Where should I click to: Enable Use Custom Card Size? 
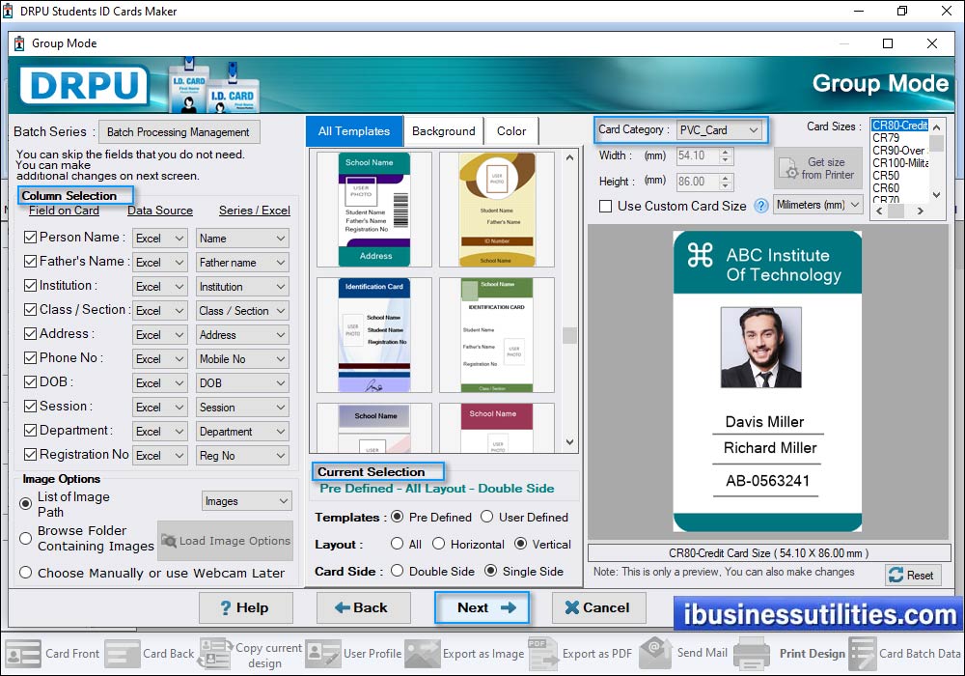(x=605, y=205)
